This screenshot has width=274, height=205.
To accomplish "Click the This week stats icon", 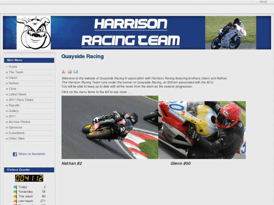I will pyautogui.click(x=15, y=196).
